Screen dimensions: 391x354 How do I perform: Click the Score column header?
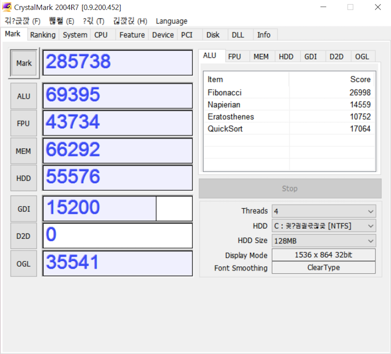[332, 79]
